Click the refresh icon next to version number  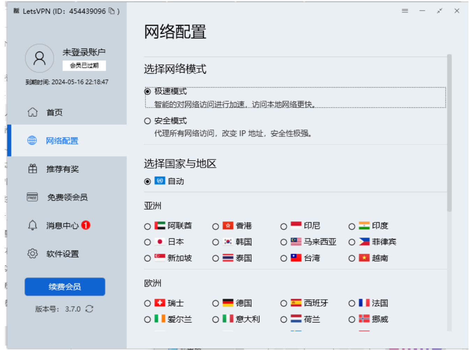pos(89,309)
